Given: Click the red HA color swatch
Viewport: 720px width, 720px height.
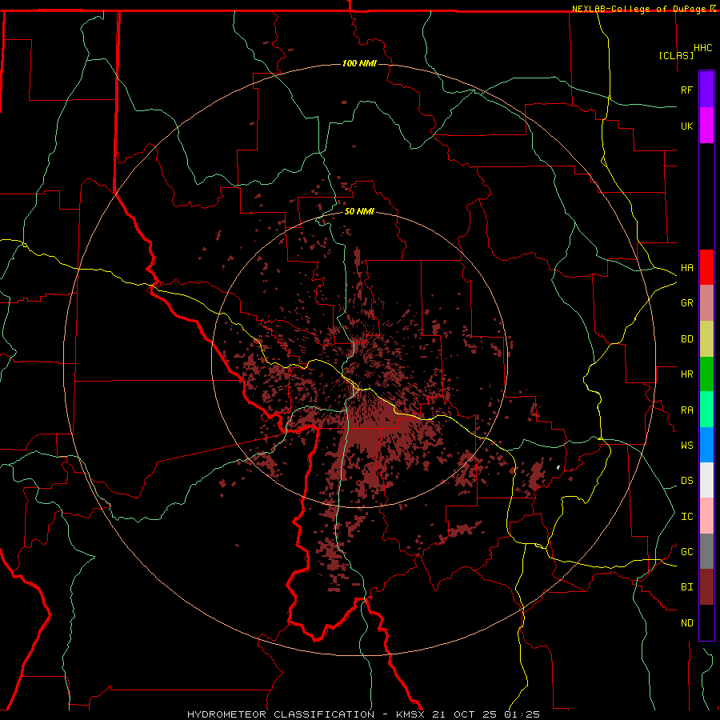Looking at the screenshot, I should pos(706,267).
